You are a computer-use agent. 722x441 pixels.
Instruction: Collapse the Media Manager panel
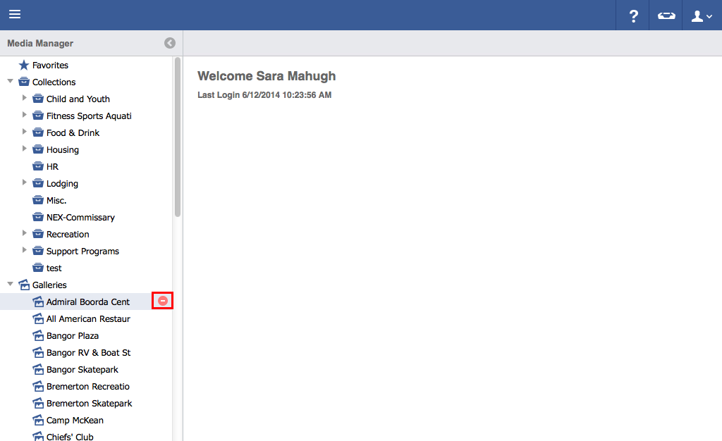pyautogui.click(x=170, y=43)
